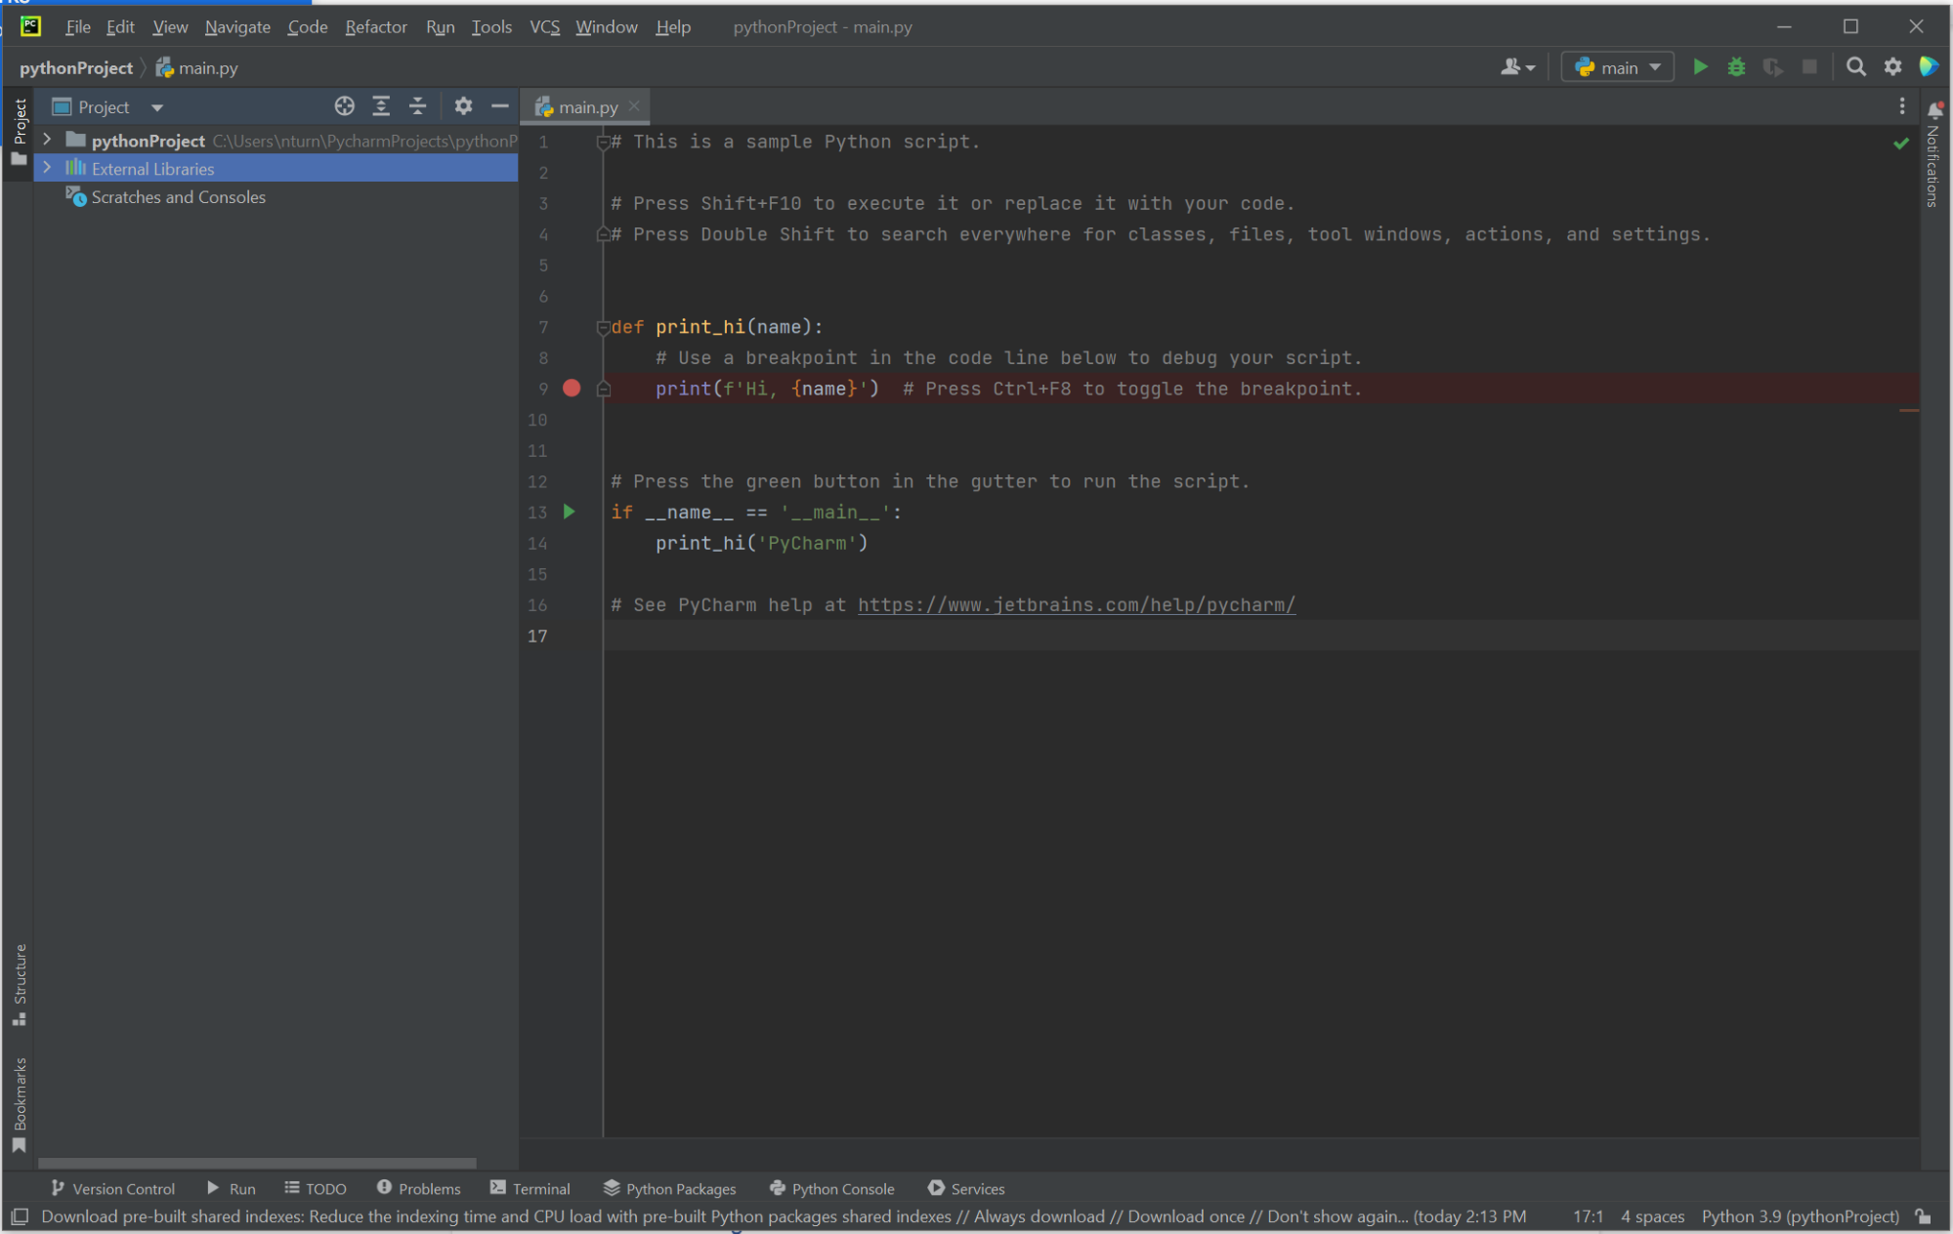Open IDE settings gear in top toolbar
The image size is (1953, 1234).
tap(1892, 67)
